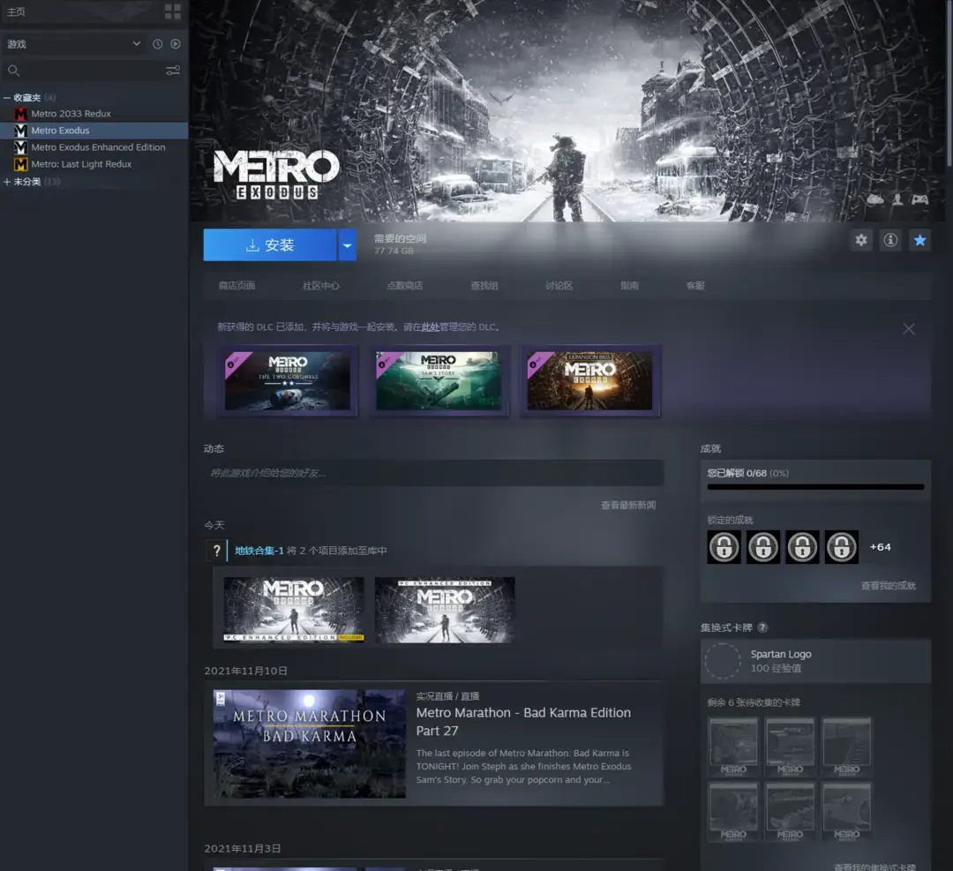Open game settings gear icon
This screenshot has width=953, height=871.
tap(861, 240)
